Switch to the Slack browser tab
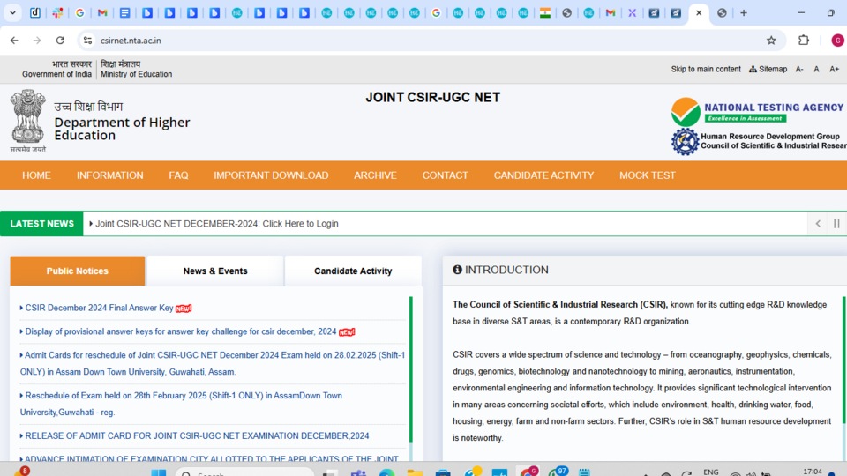Image resolution: width=847 pixels, height=476 pixels. [57, 13]
